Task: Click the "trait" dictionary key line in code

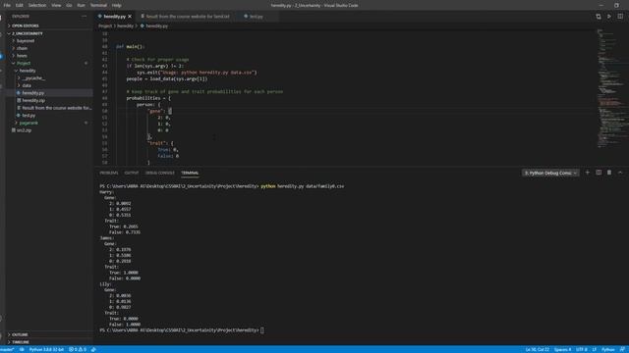Action: (x=160, y=143)
